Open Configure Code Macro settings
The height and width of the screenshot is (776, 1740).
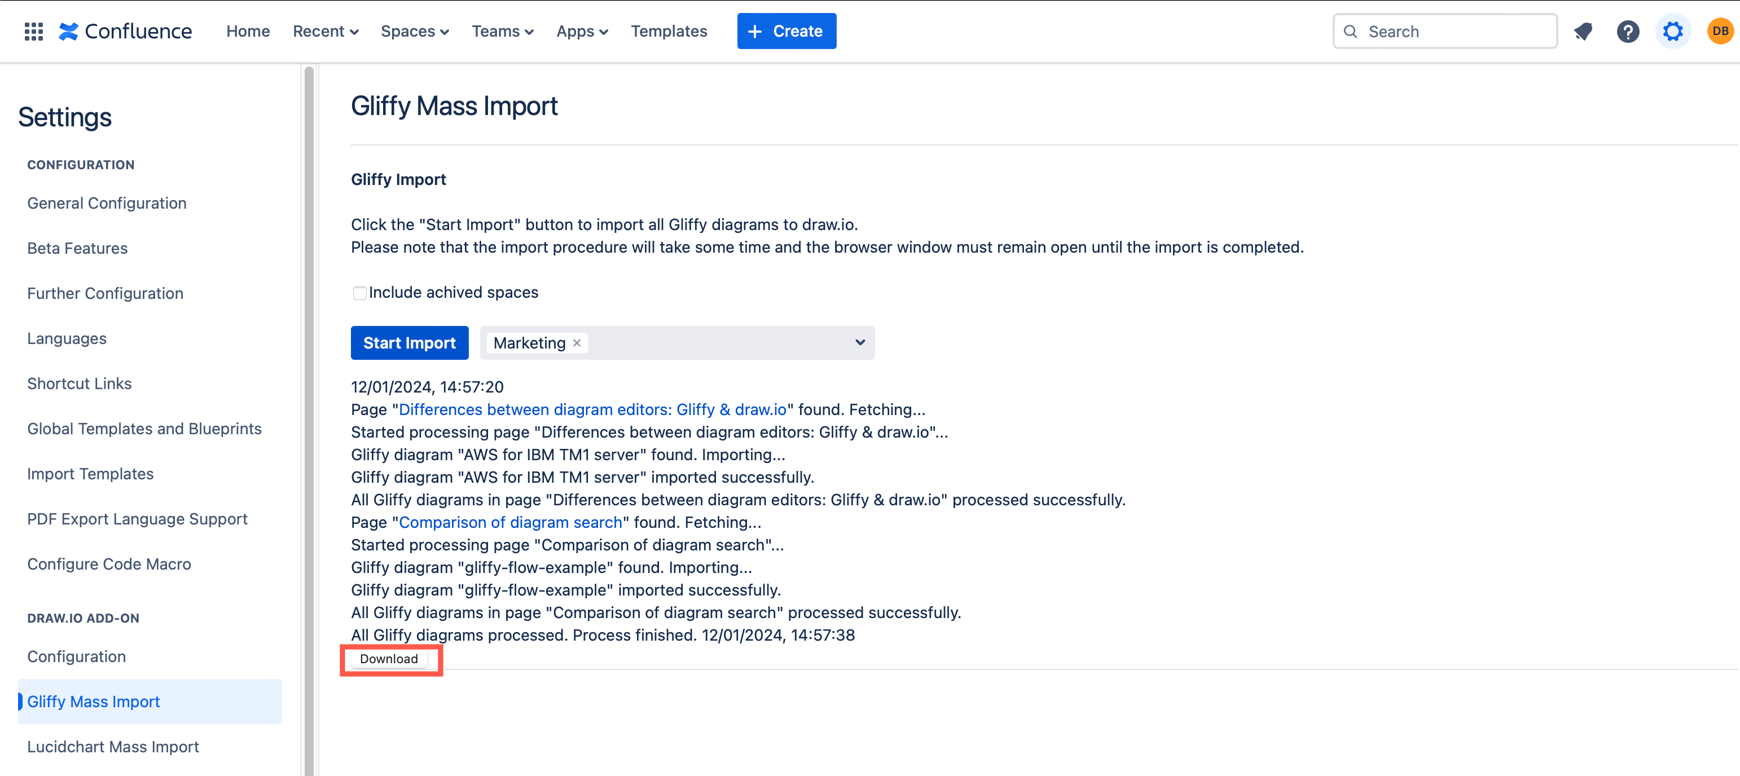109,564
